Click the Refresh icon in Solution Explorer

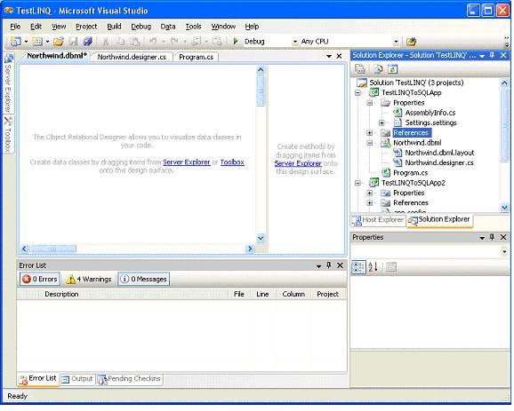point(392,69)
